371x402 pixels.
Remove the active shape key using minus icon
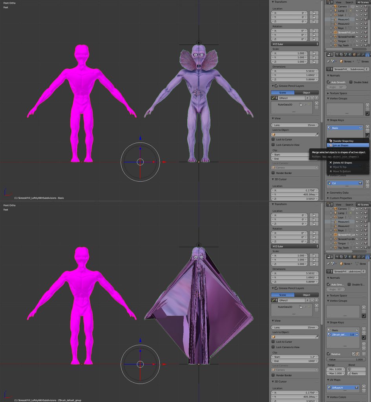367,131
